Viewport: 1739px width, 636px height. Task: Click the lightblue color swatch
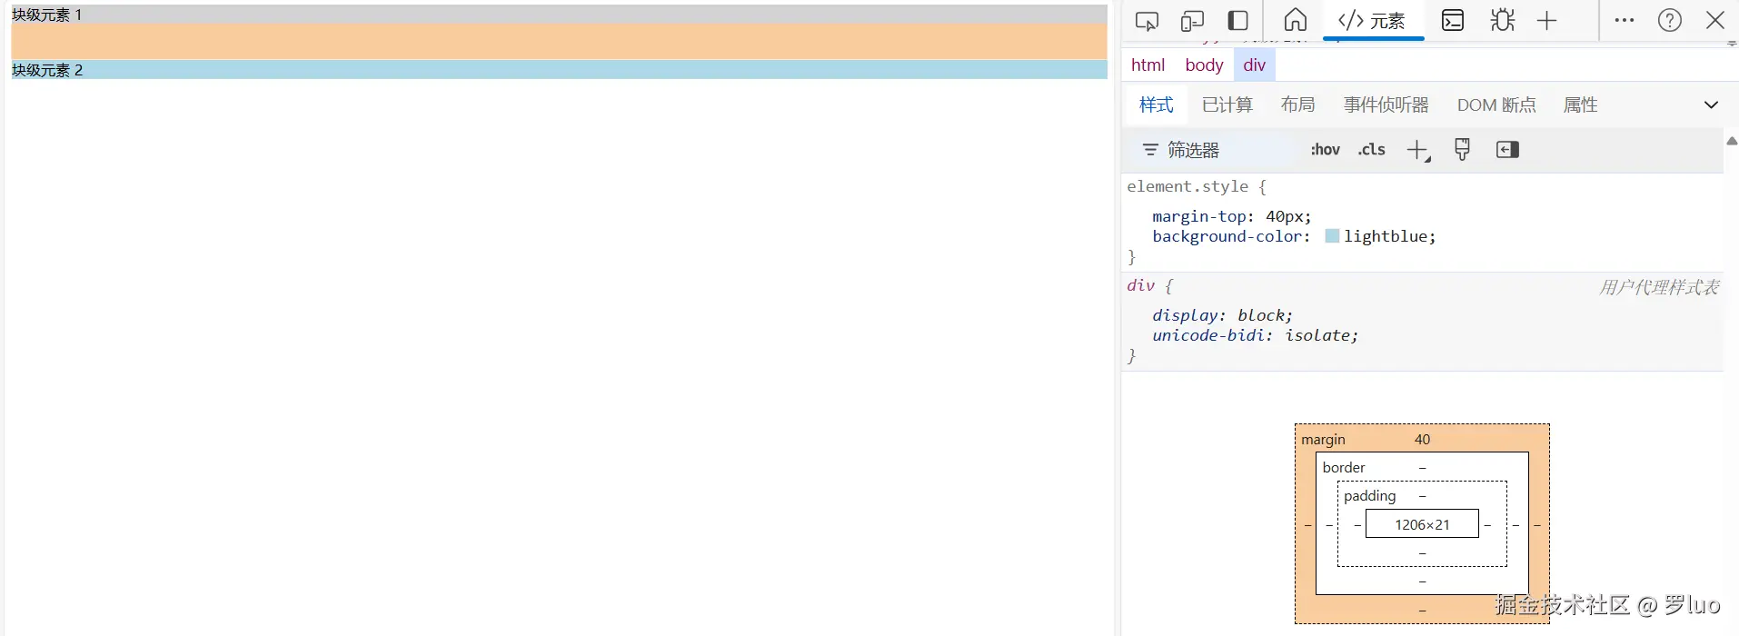(x=1332, y=236)
